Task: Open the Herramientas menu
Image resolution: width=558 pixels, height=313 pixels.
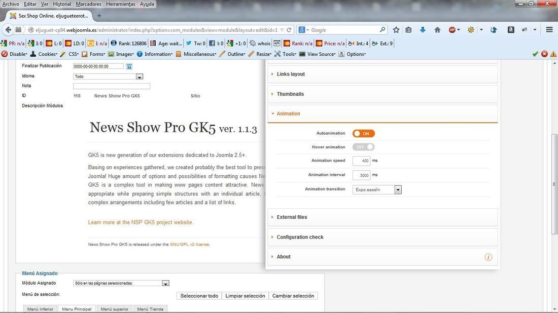Action: click(121, 4)
